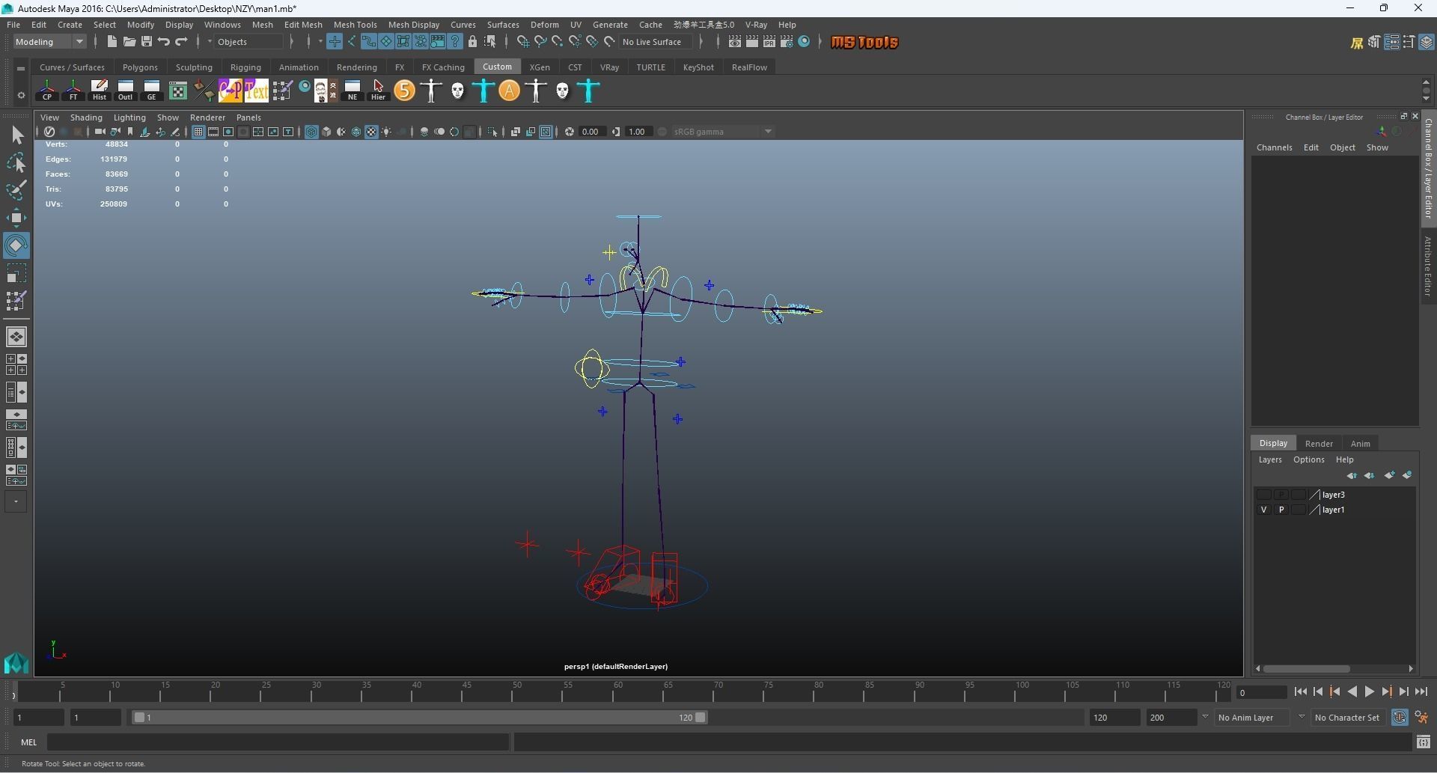This screenshot has width=1437, height=773.
Task: Open Render Settings clapper gear icon
Action: 787,42
